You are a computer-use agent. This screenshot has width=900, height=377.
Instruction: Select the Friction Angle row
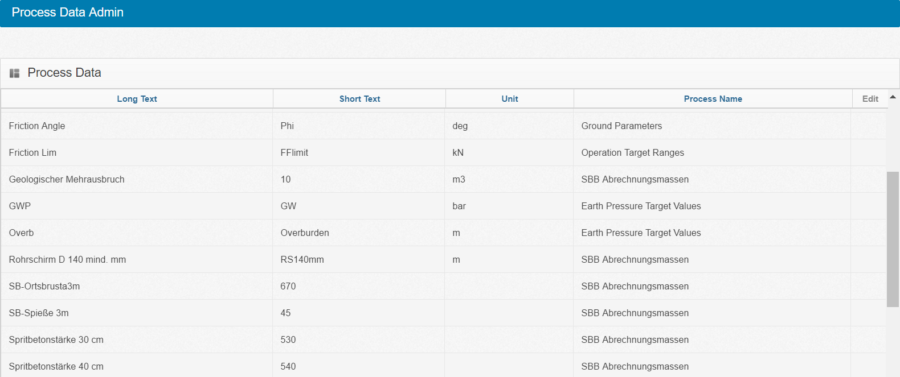[37, 126]
